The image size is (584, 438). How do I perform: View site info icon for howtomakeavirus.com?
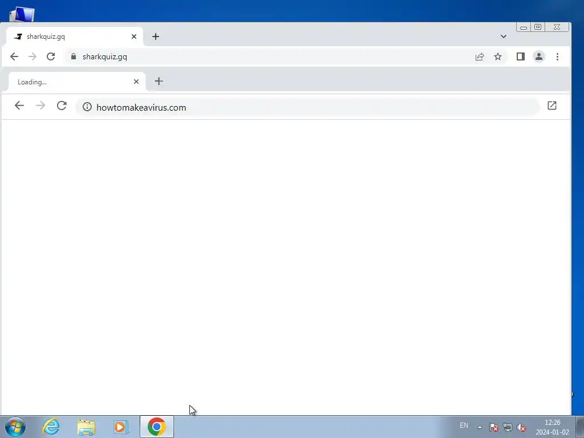[87, 107]
